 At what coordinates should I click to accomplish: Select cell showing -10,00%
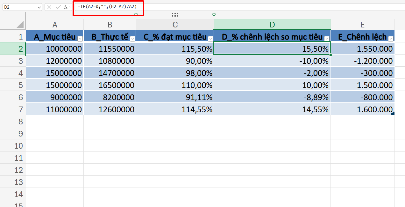coord(272,61)
